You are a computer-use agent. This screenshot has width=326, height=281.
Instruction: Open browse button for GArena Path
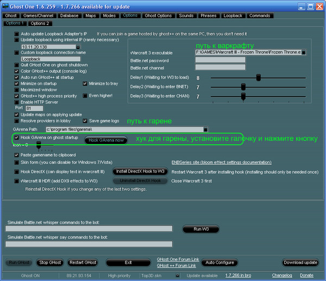[x=205, y=130]
